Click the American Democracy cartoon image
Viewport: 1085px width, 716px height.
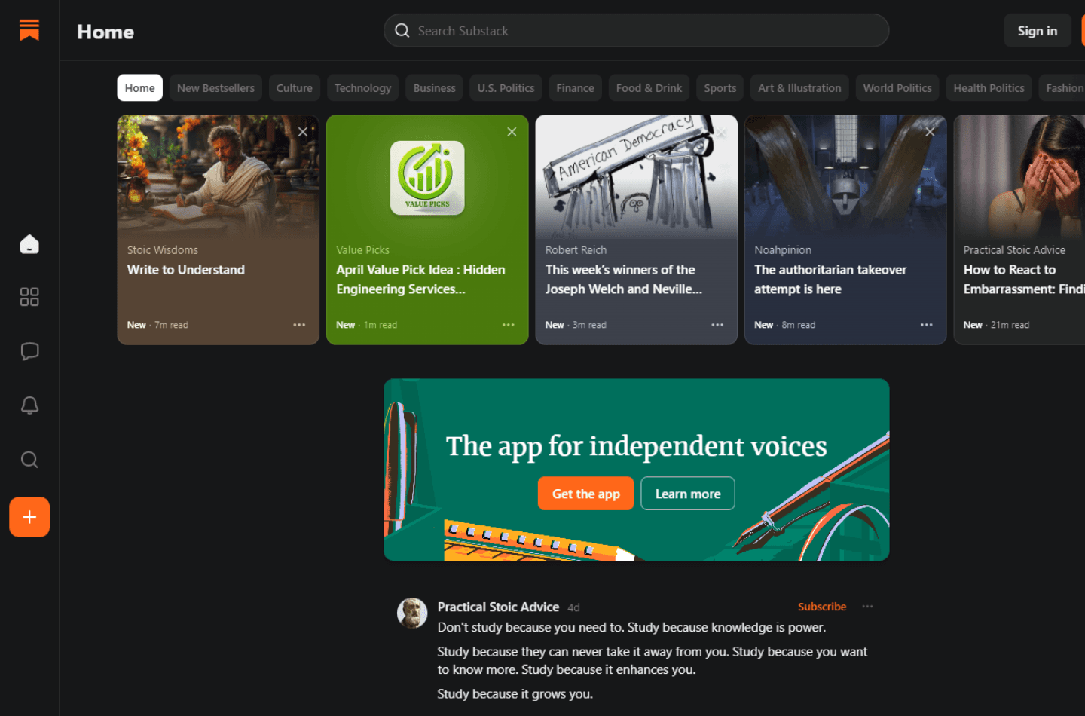637,177
